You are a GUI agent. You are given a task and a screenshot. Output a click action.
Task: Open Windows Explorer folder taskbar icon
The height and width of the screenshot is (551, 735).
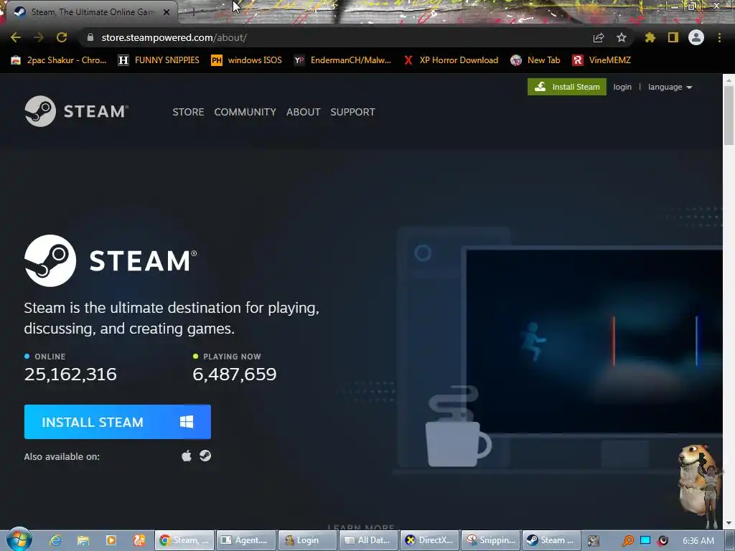point(83,540)
